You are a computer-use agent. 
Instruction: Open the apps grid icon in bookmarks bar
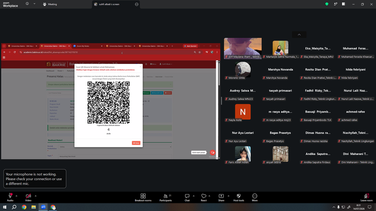[4, 57]
